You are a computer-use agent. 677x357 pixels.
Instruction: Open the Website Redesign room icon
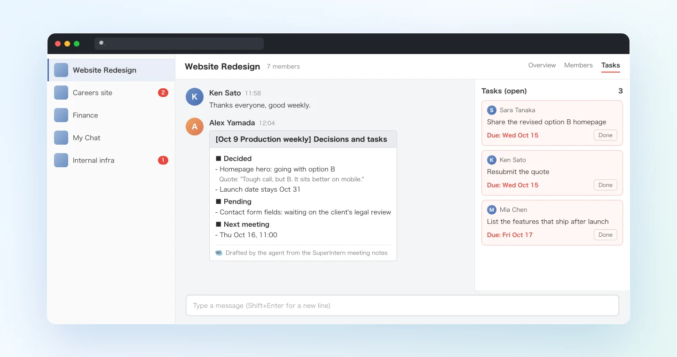[x=61, y=70]
